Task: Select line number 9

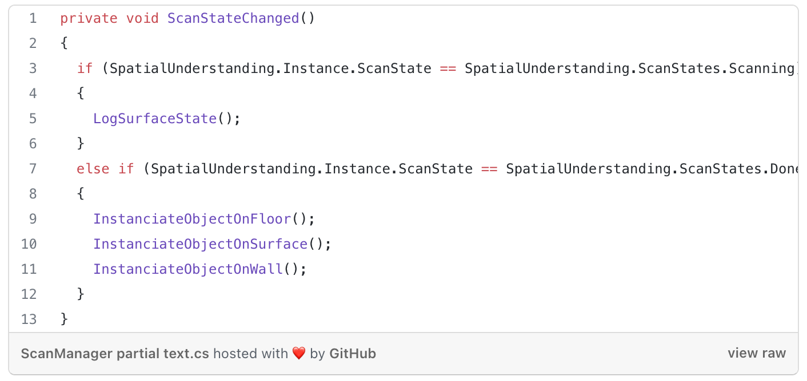Action: pyautogui.click(x=32, y=219)
